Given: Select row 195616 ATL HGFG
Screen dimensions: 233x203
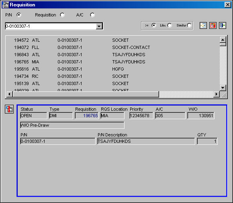Looking at the screenshot, I should 112,69.
